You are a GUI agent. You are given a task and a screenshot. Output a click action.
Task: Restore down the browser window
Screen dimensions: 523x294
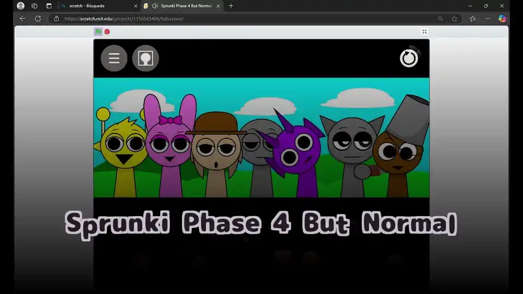pos(486,6)
